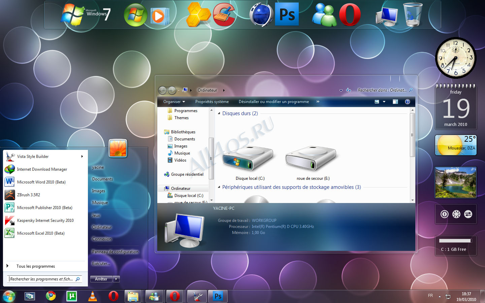Screen dimensions: 485x303
Task: Open Jeux in Start menu right pane
Action: [96, 215]
